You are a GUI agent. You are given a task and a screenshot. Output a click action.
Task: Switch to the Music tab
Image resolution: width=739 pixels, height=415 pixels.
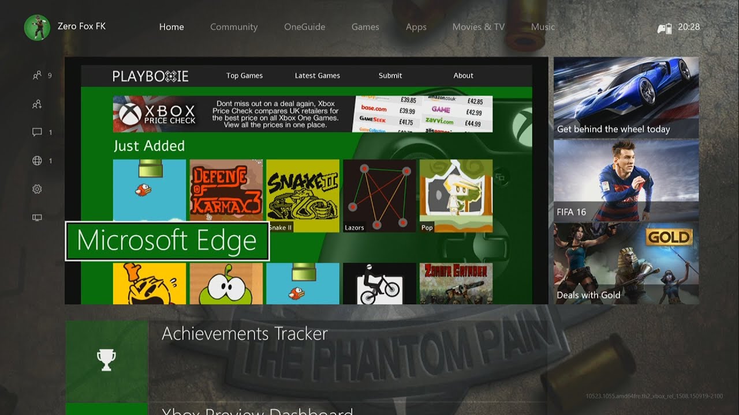click(543, 27)
